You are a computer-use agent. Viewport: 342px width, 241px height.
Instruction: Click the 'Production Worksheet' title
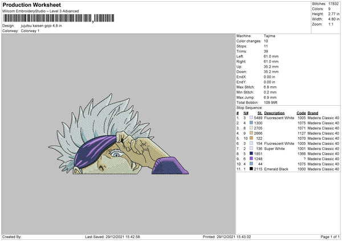(x=32, y=5)
